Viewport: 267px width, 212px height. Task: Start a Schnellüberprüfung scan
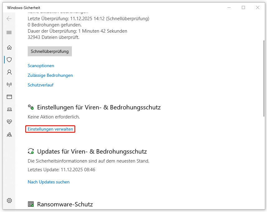point(50,51)
